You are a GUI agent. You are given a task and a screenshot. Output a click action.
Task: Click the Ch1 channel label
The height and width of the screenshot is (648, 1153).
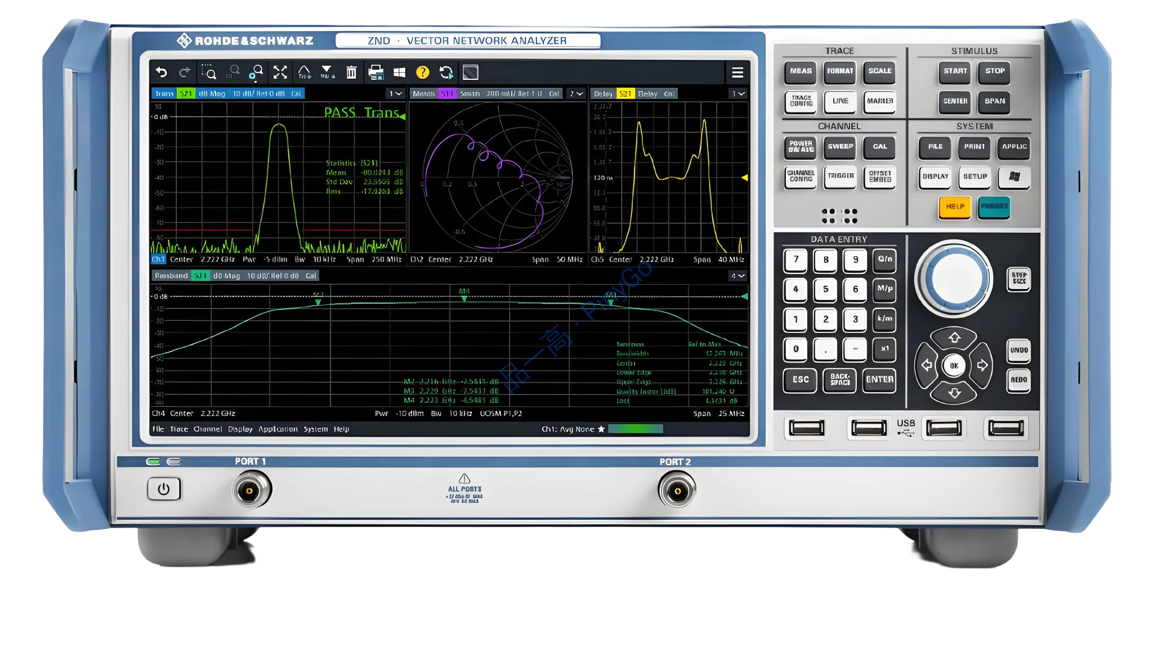[158, 259]
